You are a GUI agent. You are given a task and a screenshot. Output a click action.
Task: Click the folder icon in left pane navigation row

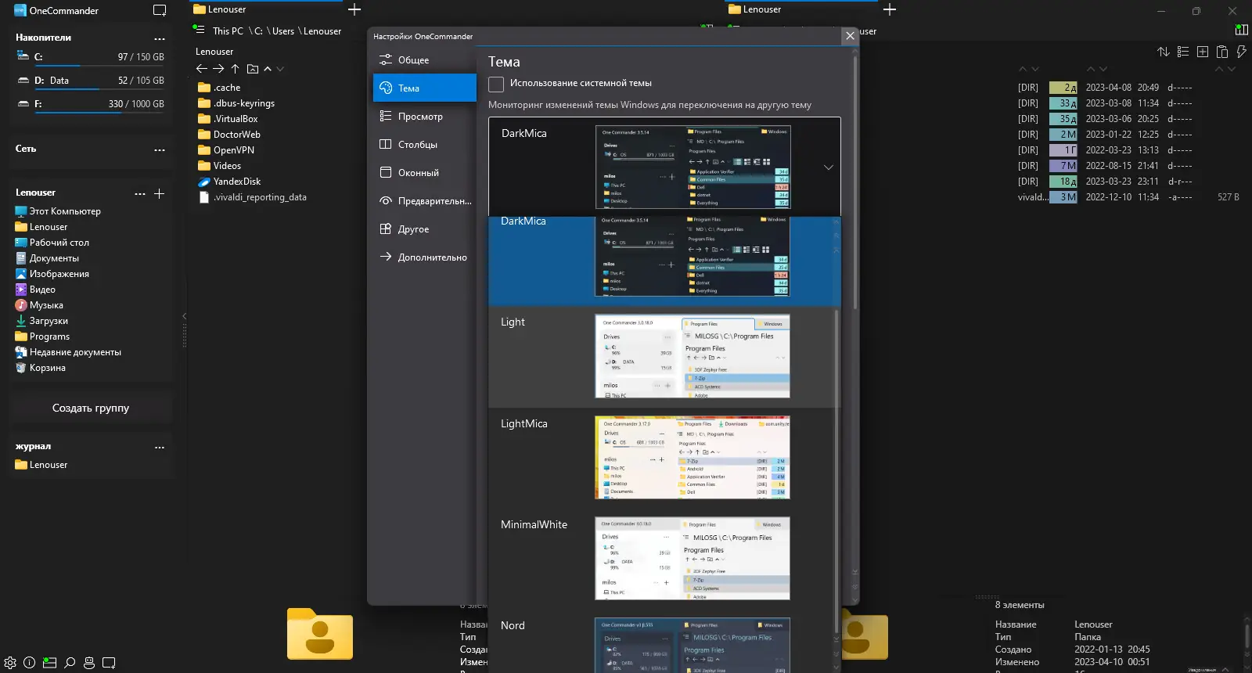[x=252, y=69]
